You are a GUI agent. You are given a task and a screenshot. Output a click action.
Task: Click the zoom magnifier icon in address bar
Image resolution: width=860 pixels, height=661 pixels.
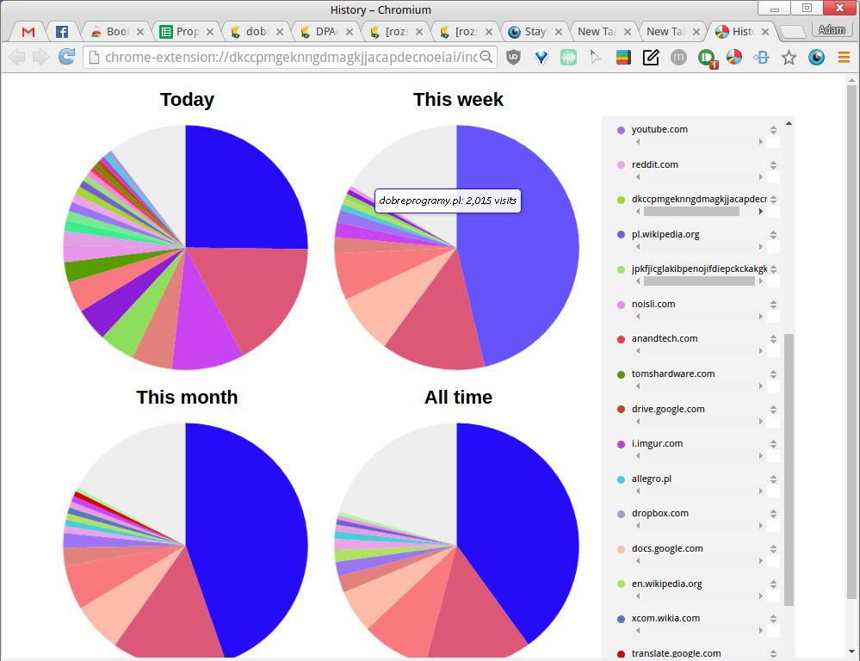pos(486,57)
